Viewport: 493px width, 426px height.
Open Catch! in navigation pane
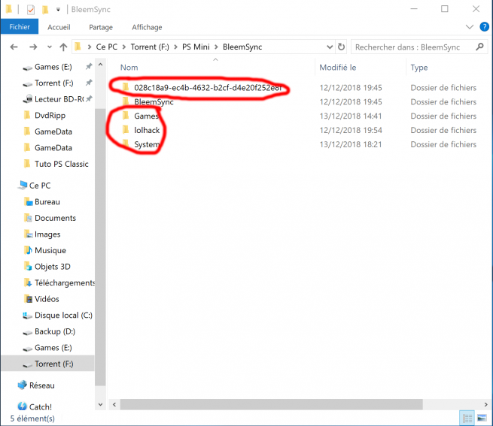(40, 407)
